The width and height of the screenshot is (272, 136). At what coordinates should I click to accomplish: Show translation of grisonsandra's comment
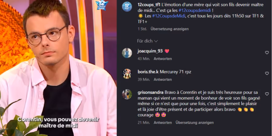[x=194, y=123]
